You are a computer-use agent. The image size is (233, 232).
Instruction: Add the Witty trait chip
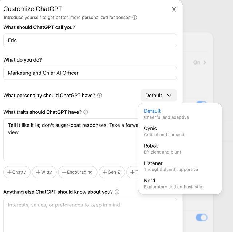coord(44,172)
